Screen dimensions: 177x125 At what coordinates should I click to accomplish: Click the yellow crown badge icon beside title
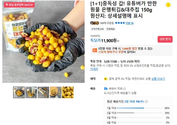click(168, 5)
